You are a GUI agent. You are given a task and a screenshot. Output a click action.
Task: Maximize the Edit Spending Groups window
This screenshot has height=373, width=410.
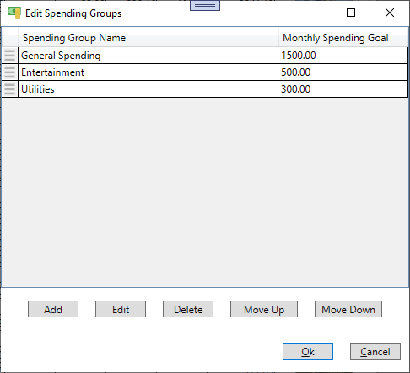click(x=351, y=13)
